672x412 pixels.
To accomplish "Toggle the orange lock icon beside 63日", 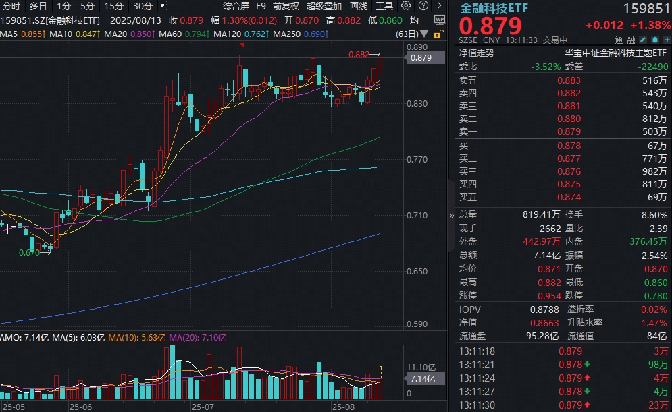I will (437, 35).
